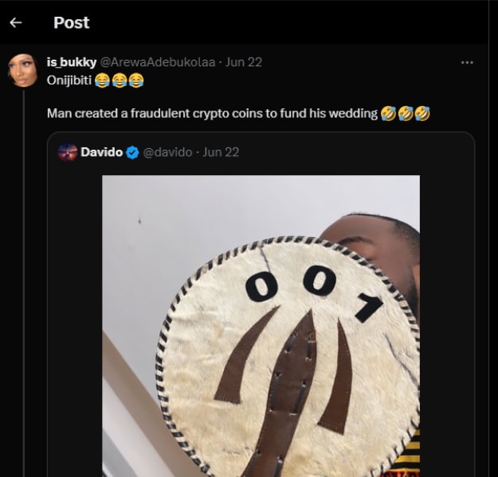Click Davido's blue verified badge
This screenshot has width=498, height=477.
132,152
